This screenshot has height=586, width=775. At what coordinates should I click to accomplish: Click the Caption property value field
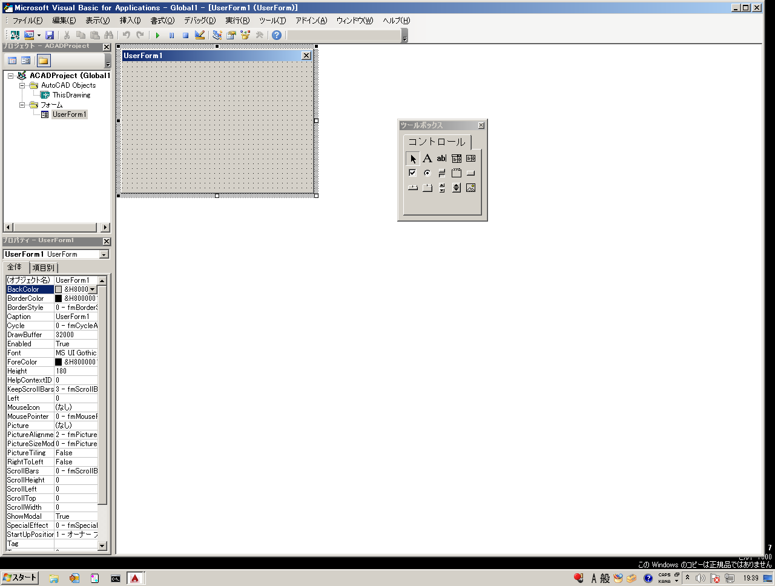(x=76, y=317)
